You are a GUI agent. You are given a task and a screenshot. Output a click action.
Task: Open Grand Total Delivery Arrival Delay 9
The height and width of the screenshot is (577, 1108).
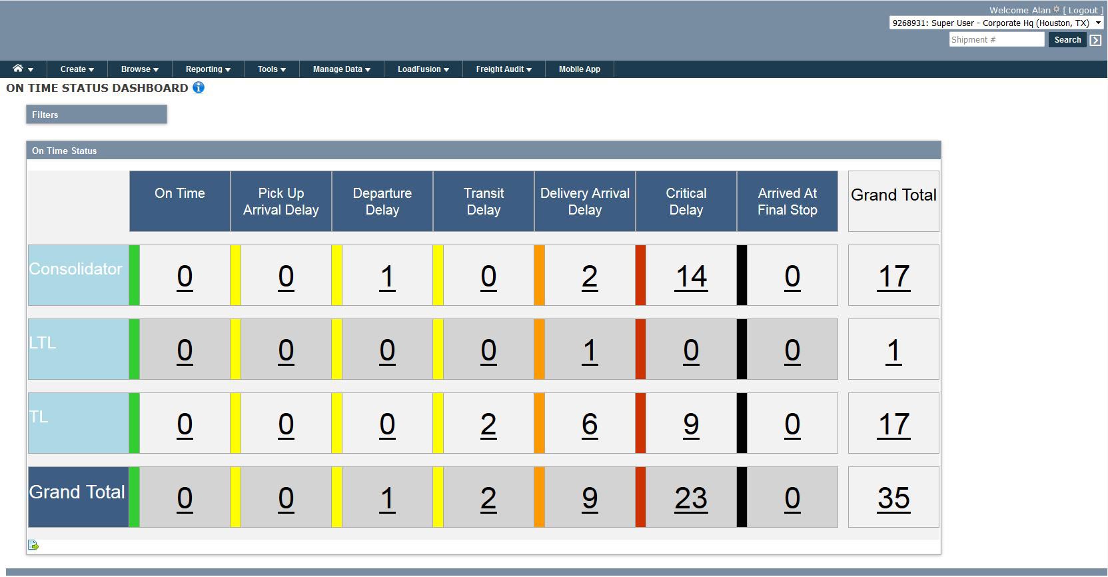pos(590,498)
